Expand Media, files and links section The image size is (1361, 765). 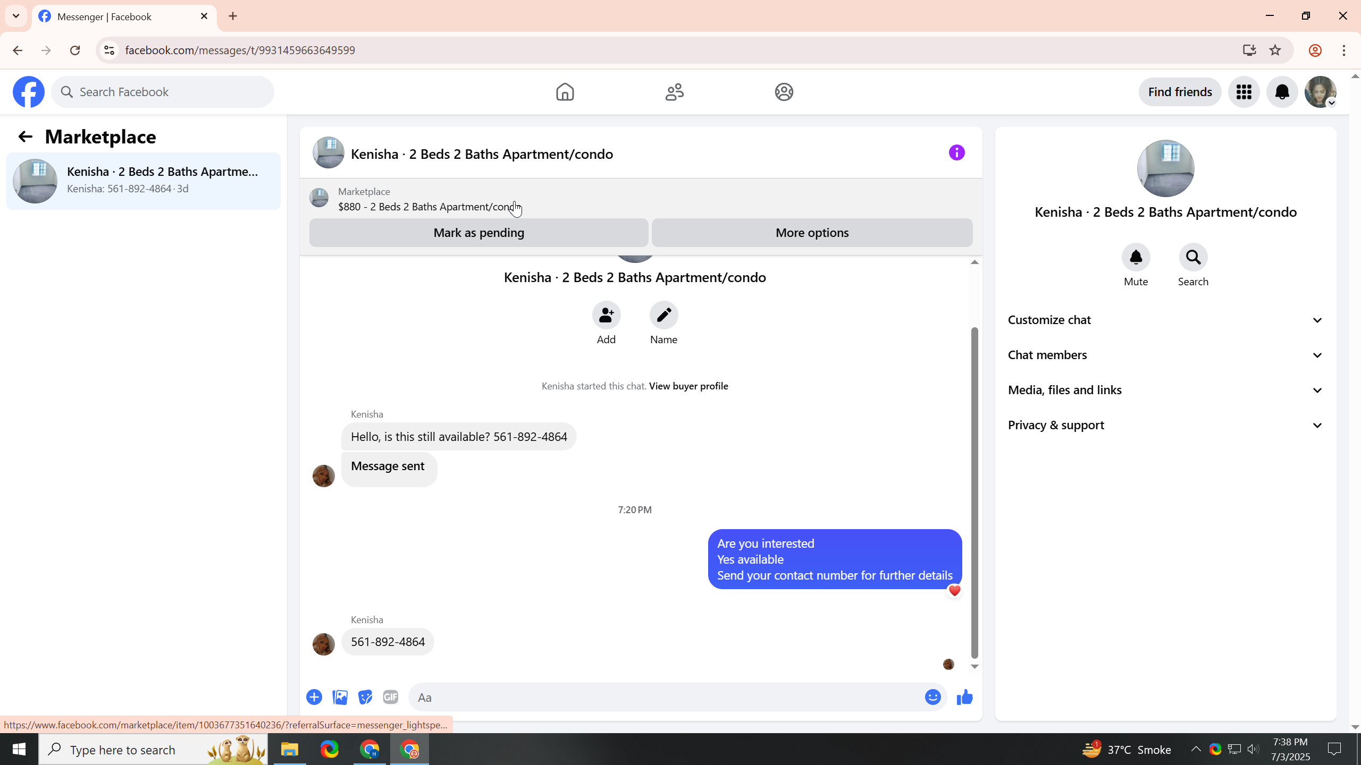tap(1165, 390)
